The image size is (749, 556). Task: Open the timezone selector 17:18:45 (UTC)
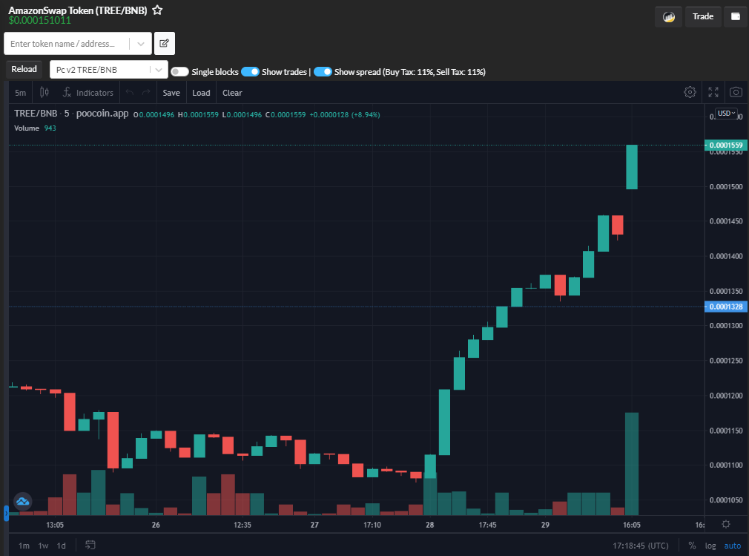(x=641, y=546)
